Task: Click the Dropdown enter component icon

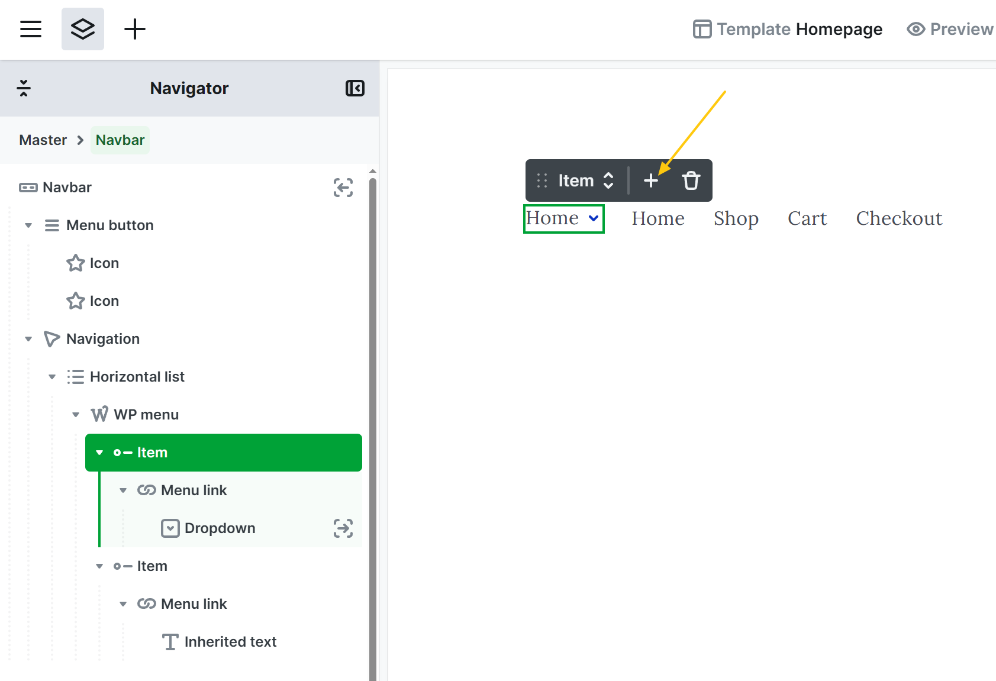Action: tap(343, 528)
